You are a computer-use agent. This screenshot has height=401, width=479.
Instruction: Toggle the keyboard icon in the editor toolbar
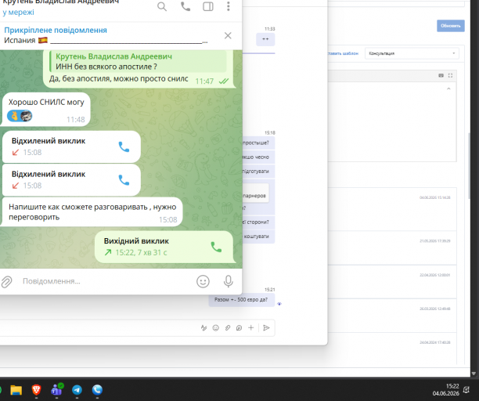point(441,75)
